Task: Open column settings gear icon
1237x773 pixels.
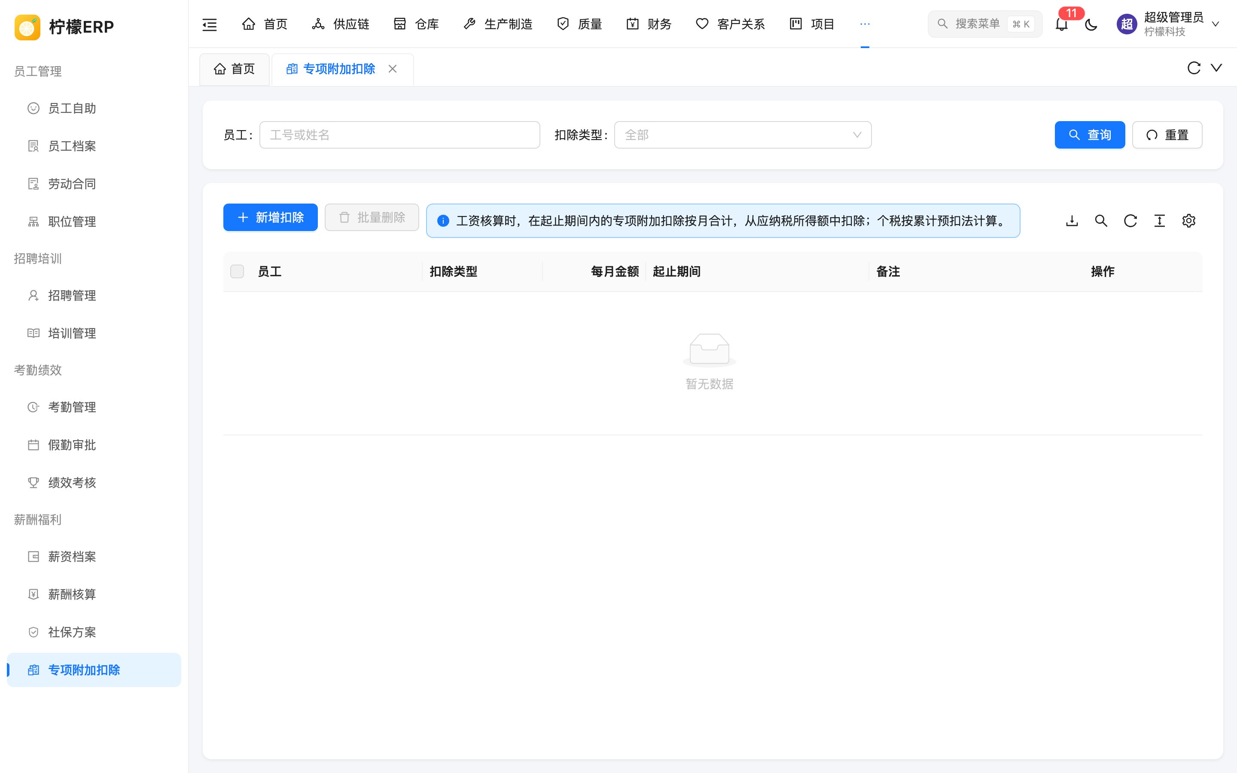Action: (x=1188, y=221)
